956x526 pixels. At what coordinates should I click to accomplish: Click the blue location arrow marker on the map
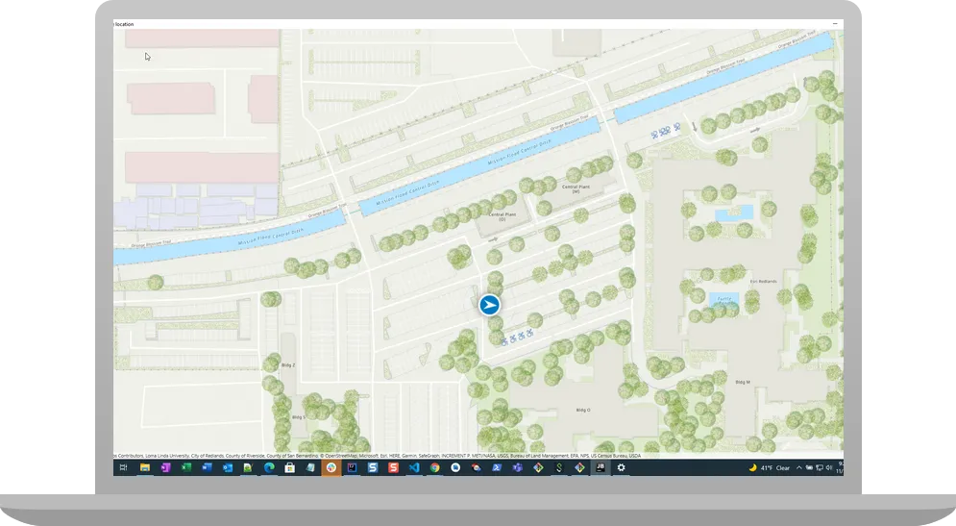tap(490, 305)
